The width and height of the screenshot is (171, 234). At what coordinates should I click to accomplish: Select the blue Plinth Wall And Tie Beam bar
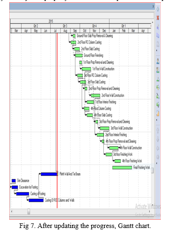(49, 174)
